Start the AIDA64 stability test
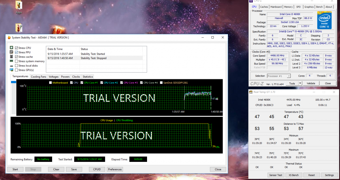The height and width of the screenshot is (180, 340). tap(15, 169)
